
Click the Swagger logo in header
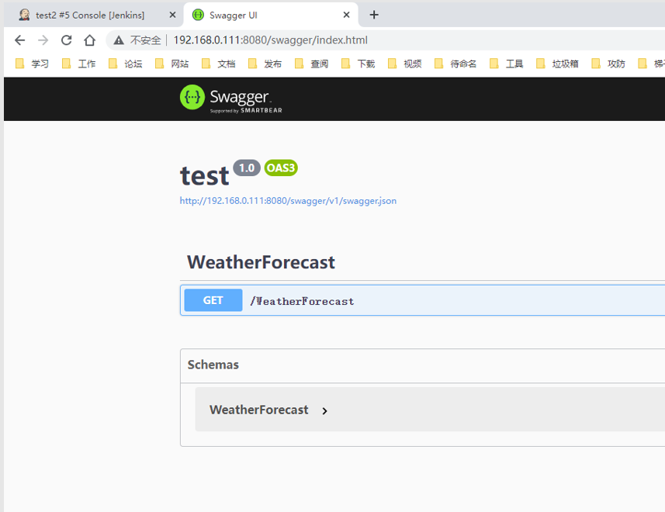click(230, 99)
